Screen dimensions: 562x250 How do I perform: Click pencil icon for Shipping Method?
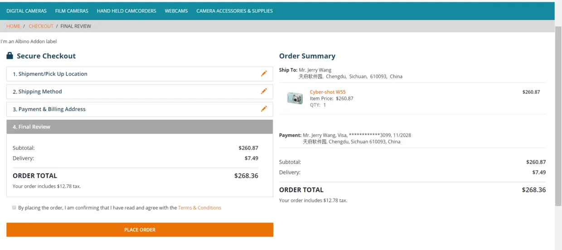coord(264,91)
